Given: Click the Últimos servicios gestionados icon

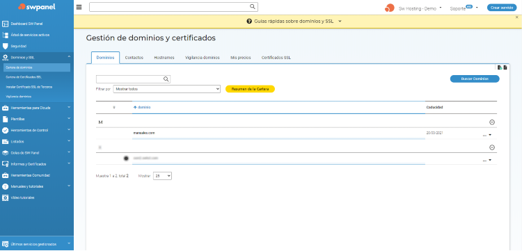Looking at the screenshot, I should [5, 244].
